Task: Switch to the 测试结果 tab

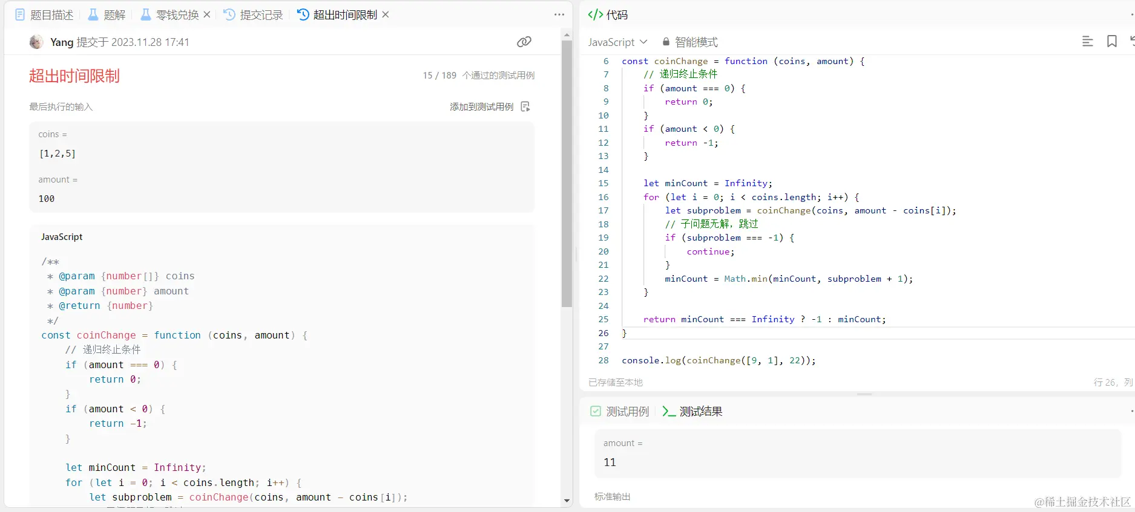Action: tap(693, 411)
